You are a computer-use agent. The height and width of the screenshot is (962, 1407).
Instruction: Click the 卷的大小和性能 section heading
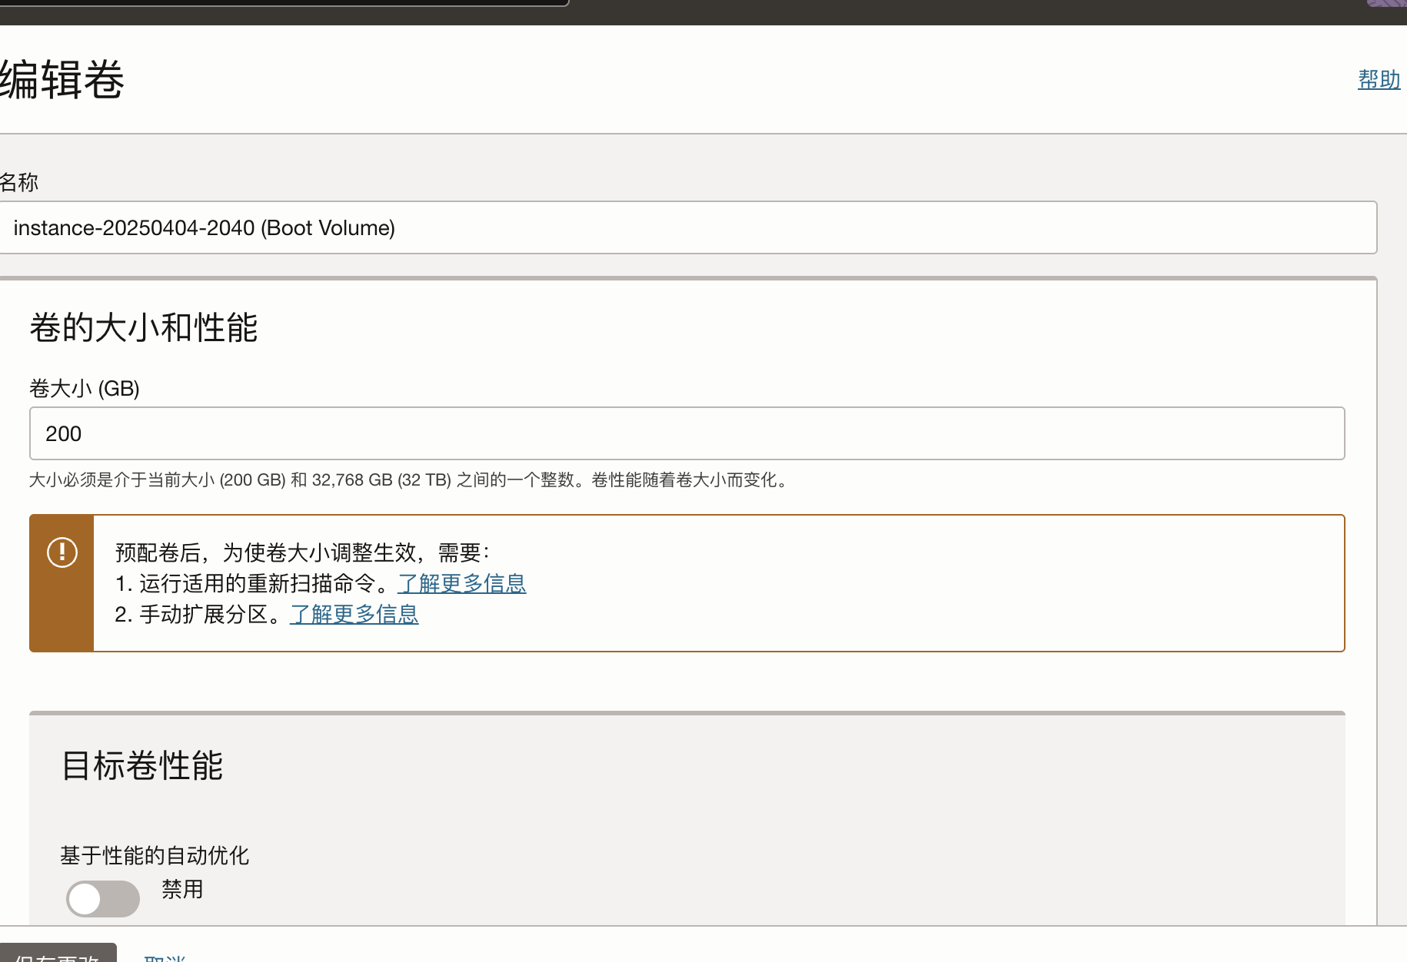pyautogui.click(x=144, y=328)
